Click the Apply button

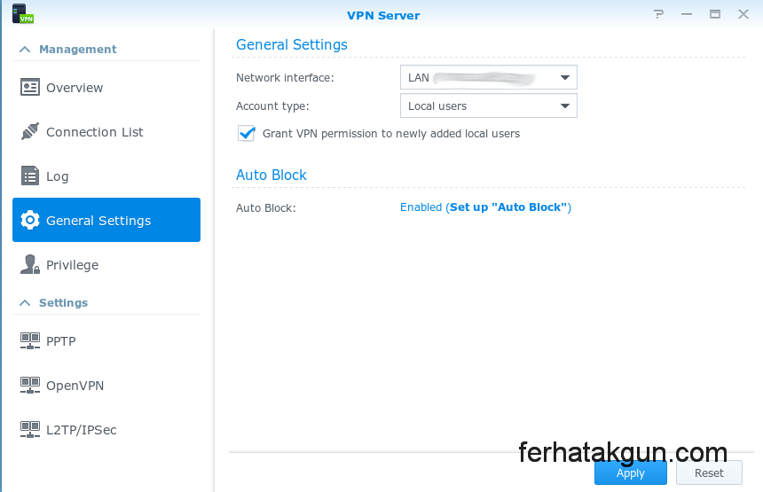(630, 473)
